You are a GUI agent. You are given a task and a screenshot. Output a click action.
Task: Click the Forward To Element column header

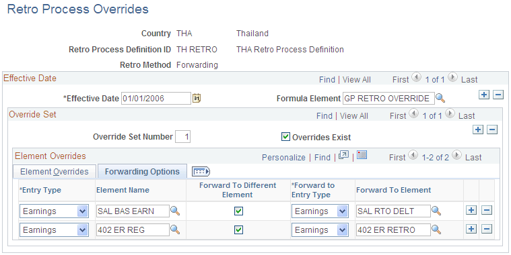[394, 190]
